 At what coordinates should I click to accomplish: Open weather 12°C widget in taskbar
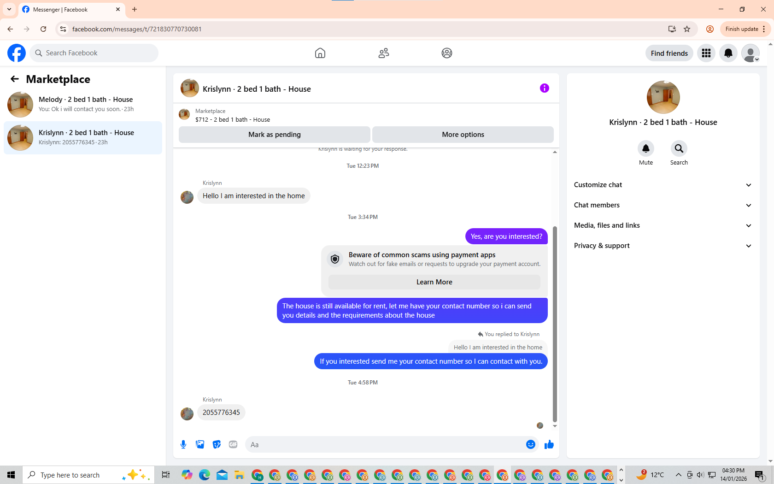click(650, 475)
